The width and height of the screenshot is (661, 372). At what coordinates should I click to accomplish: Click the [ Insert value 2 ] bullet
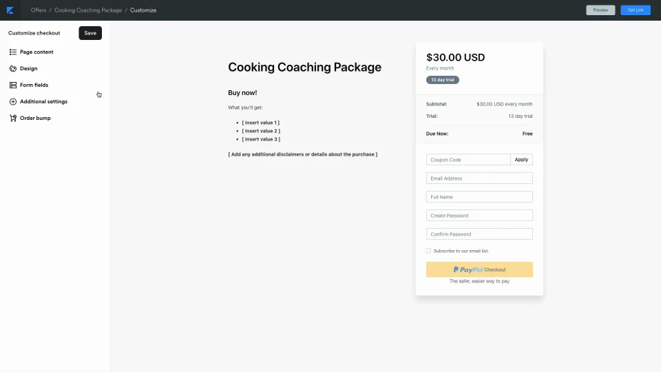click(x=261, y=131)
